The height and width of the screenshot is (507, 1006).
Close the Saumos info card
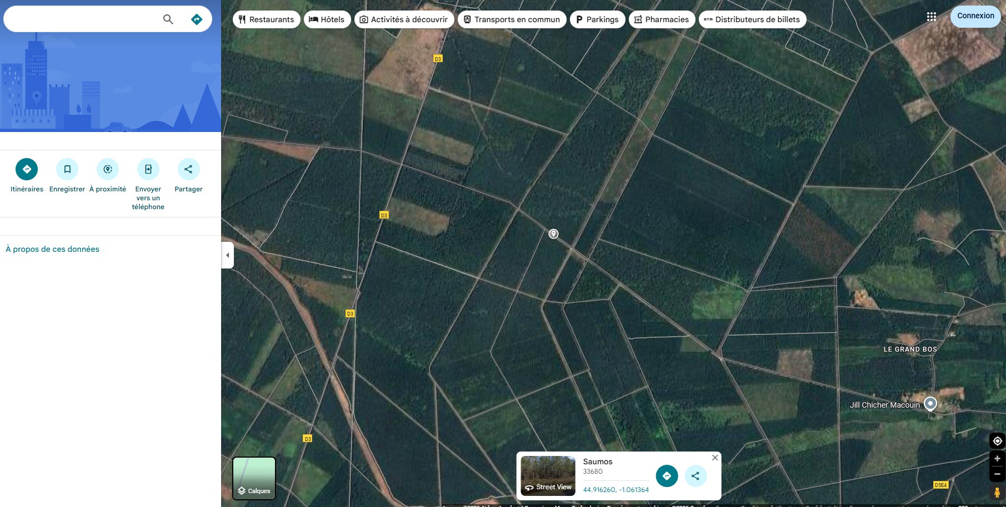tap(715, 458)
